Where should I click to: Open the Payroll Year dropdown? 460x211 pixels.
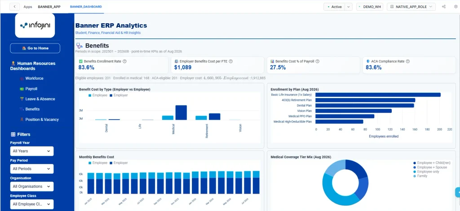point(32,151)
